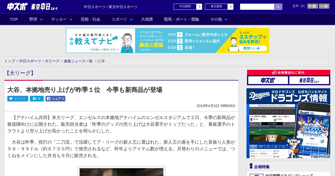Expand the 野球 dropdown chevron
This screenshot has width=335, height=176.
tap(41, 19)
